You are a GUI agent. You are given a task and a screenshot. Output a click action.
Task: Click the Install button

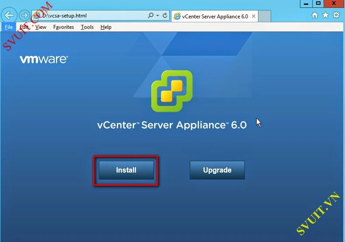click(x=126, y=170)
